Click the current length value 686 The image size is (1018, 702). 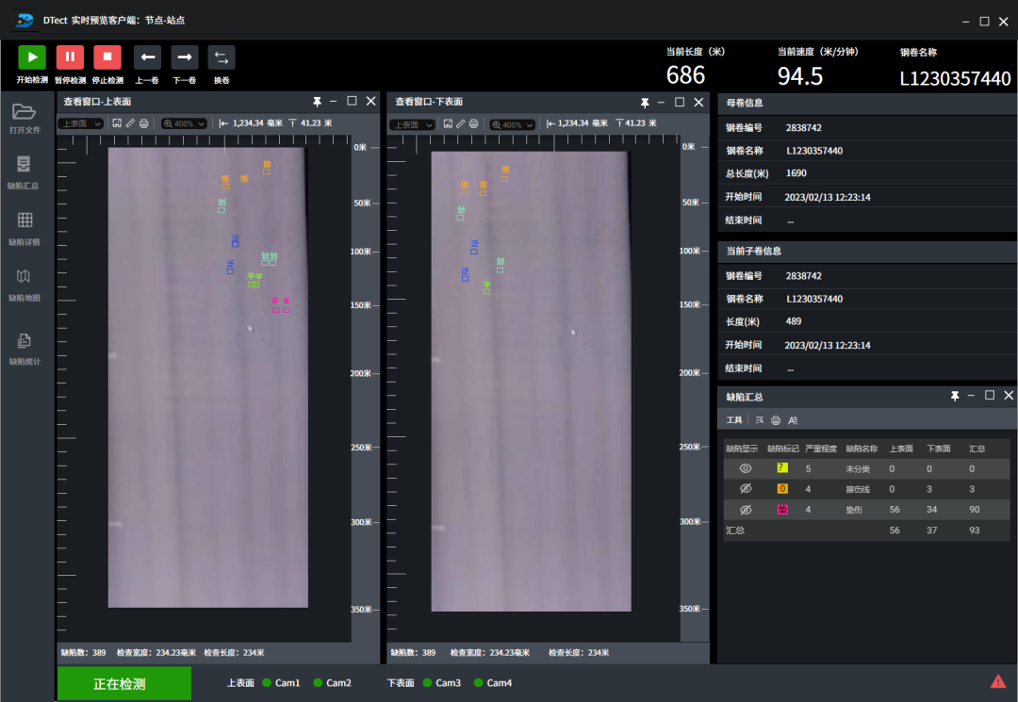click(x=685, y=75)
